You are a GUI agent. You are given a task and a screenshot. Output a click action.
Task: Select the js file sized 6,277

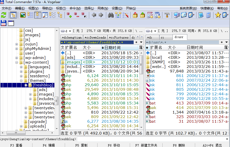(100, 121)
